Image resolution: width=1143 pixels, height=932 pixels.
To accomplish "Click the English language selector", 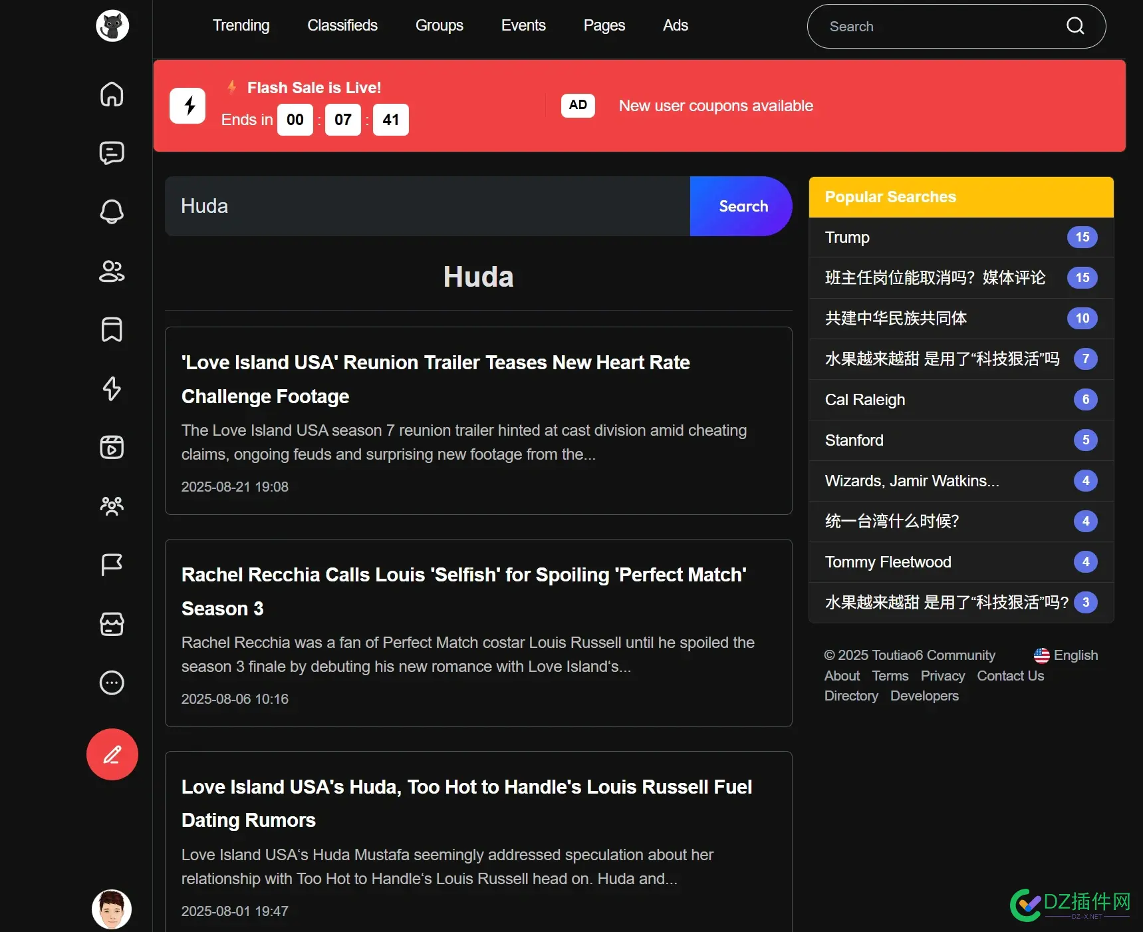I will (1066, 656).
